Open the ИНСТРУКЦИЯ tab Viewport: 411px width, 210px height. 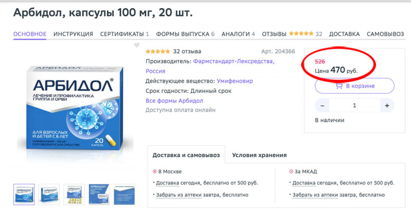tap(74, 34)
